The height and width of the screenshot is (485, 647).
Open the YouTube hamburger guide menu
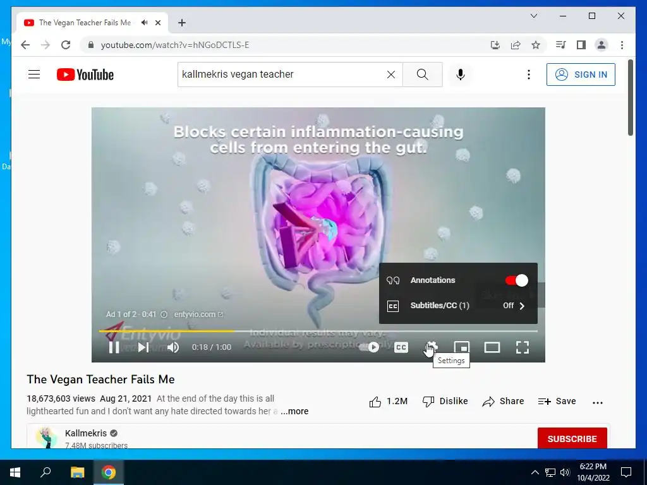click(34, 75)
